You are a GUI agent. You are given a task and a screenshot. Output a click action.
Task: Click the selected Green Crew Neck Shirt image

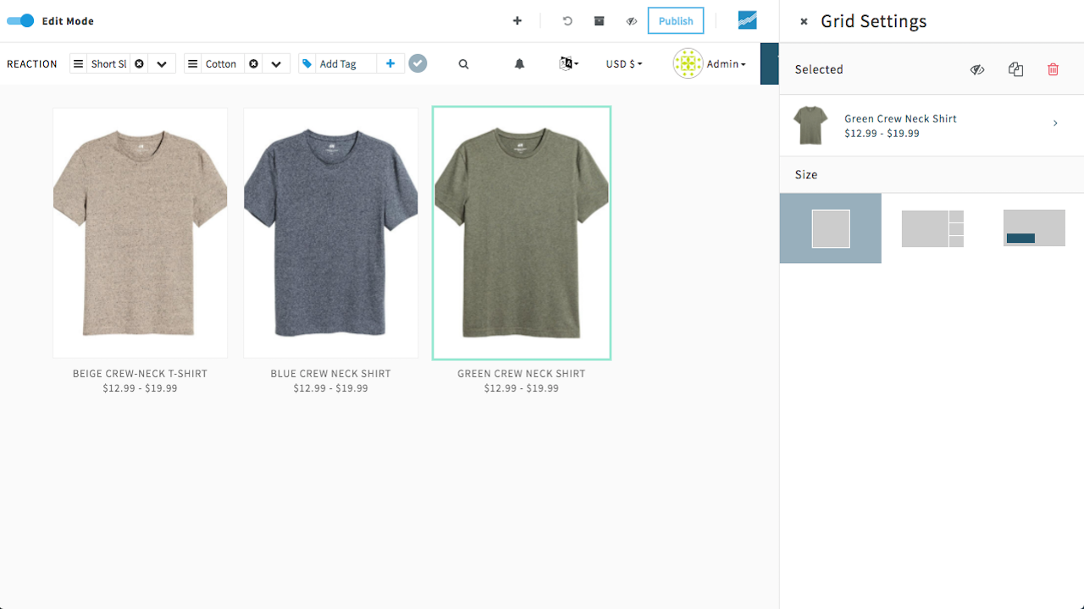pyautogui.click(x=522, y=233)
